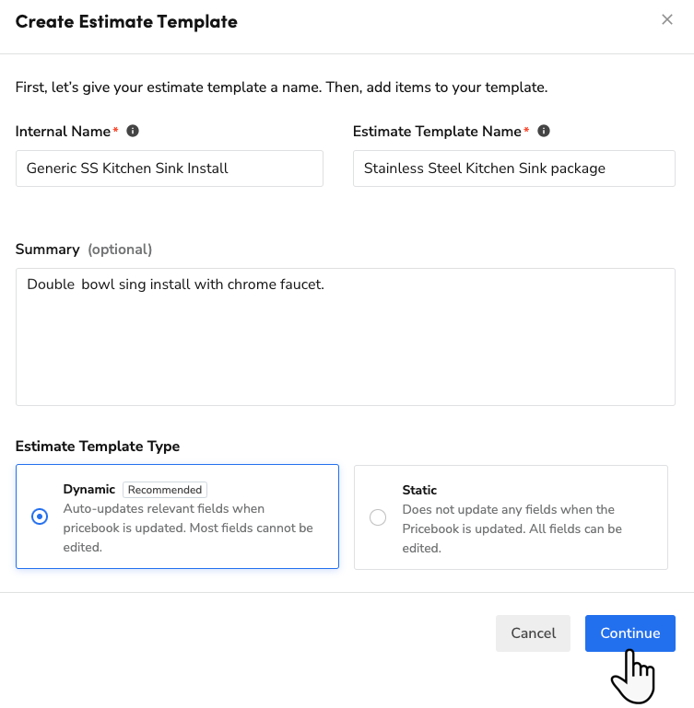Click the "Estimate Template Name" field label
The image size is (694, 708).
437,132
